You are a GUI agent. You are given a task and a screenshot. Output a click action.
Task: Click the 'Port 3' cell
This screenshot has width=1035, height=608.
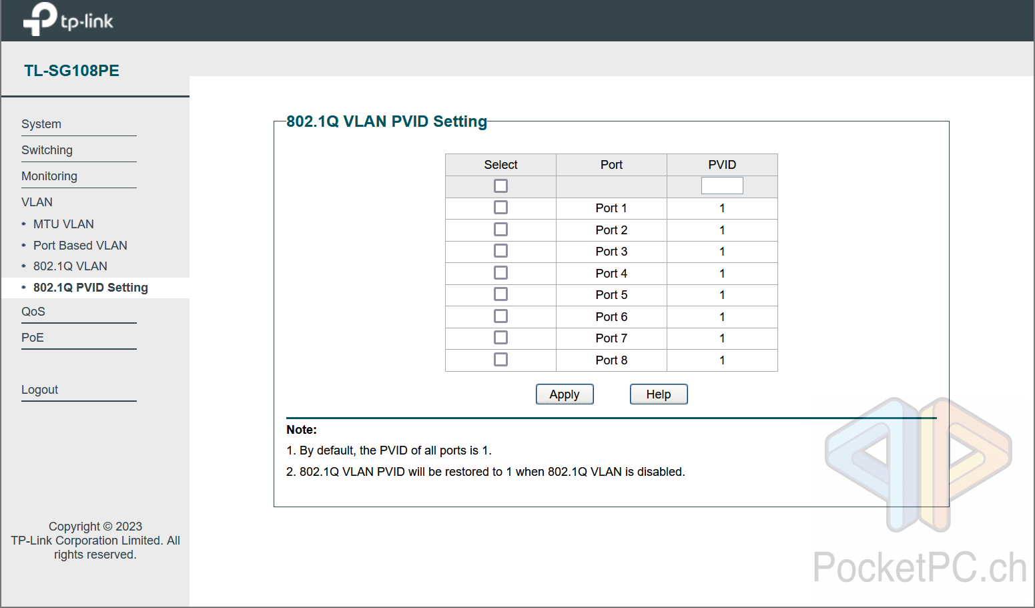[x=611, y=252]
